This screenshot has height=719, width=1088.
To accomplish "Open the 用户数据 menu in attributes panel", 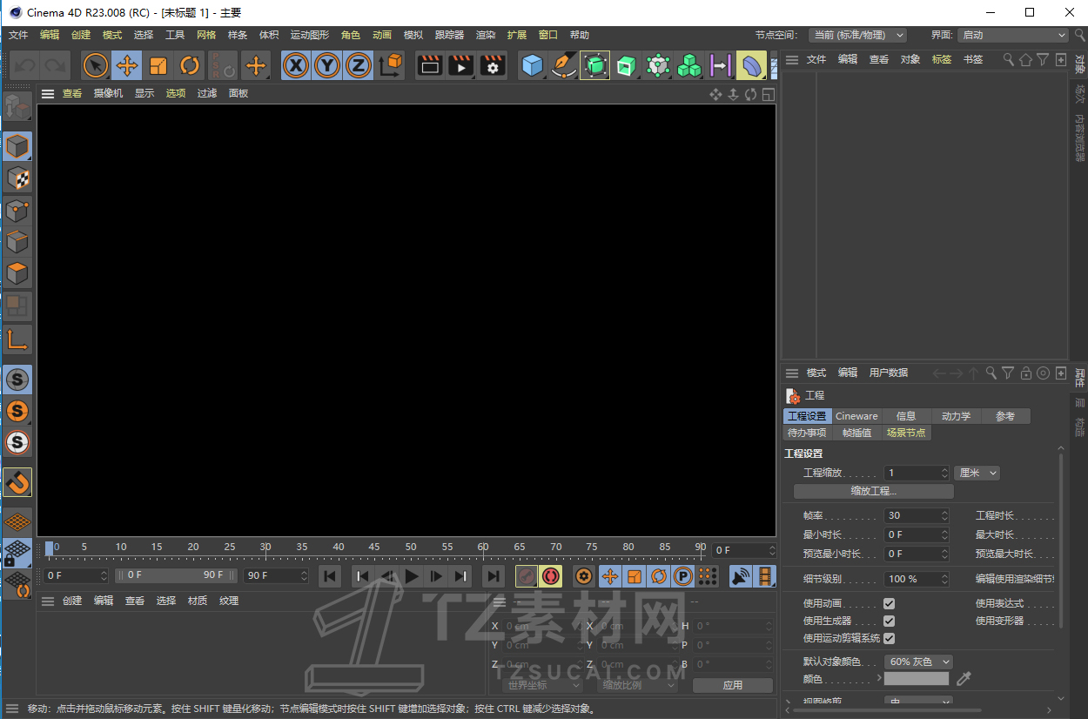I will coord(889,373).
